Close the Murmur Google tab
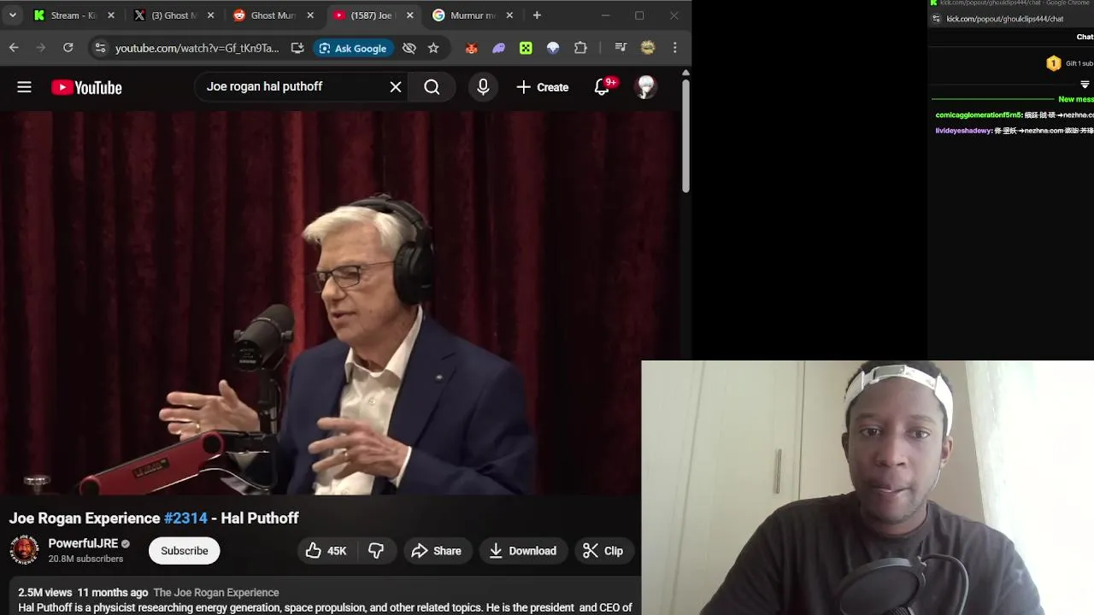The height and width of the screenshot is (615, 1094). (x=509, y=15)
